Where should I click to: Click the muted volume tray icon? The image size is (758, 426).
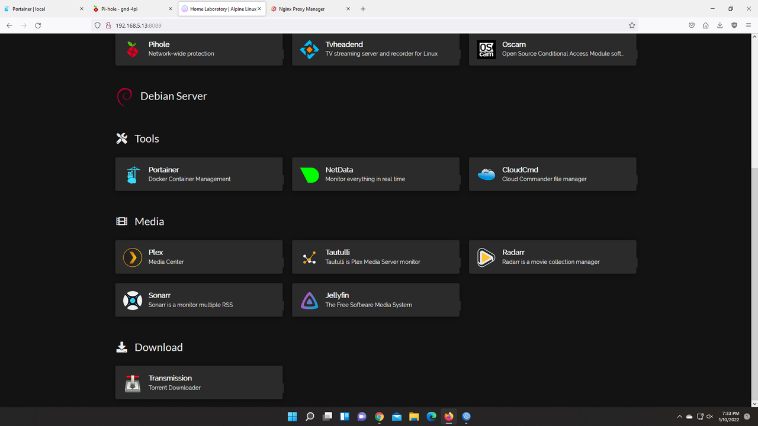709,417
